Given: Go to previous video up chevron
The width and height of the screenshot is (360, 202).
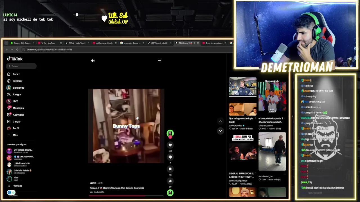Looking at the screenshot, I should coord(220,121).
